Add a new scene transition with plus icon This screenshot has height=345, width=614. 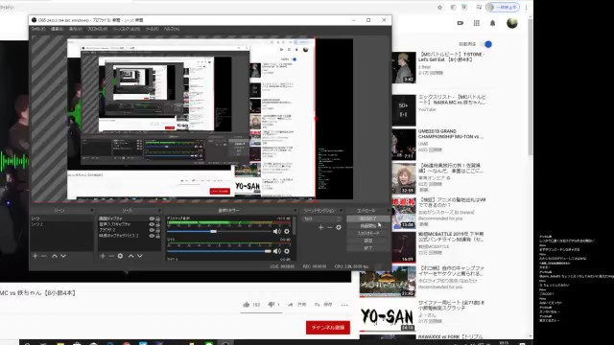(x=320, y=227)
